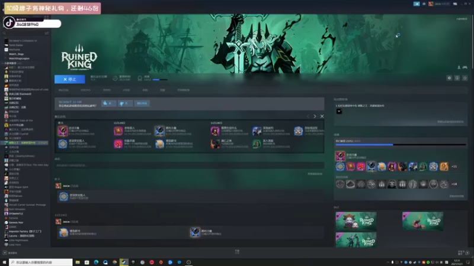Select Genesis Noir in library list
This screenshot has width=474, height=266.
coord(16,223)
